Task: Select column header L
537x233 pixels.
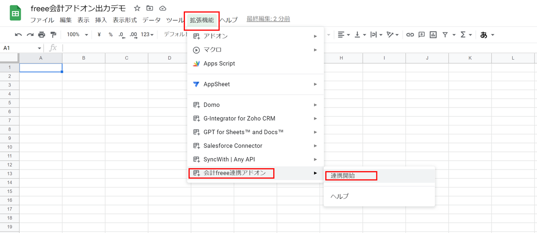Action: point(513,58)
